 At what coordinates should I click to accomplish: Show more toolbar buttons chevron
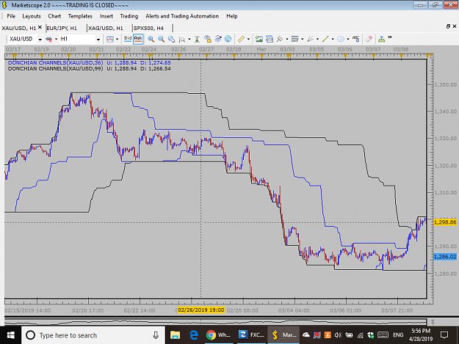390,37
